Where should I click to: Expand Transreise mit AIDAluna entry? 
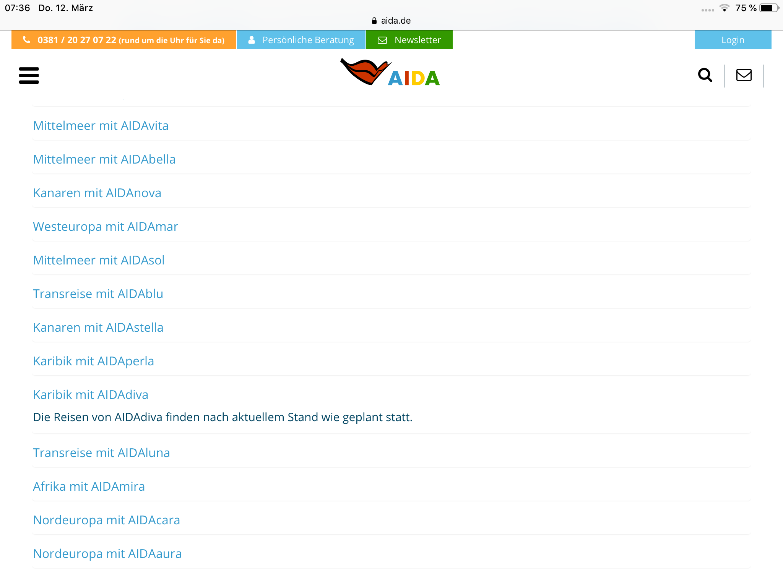click(x=101, y=453)
